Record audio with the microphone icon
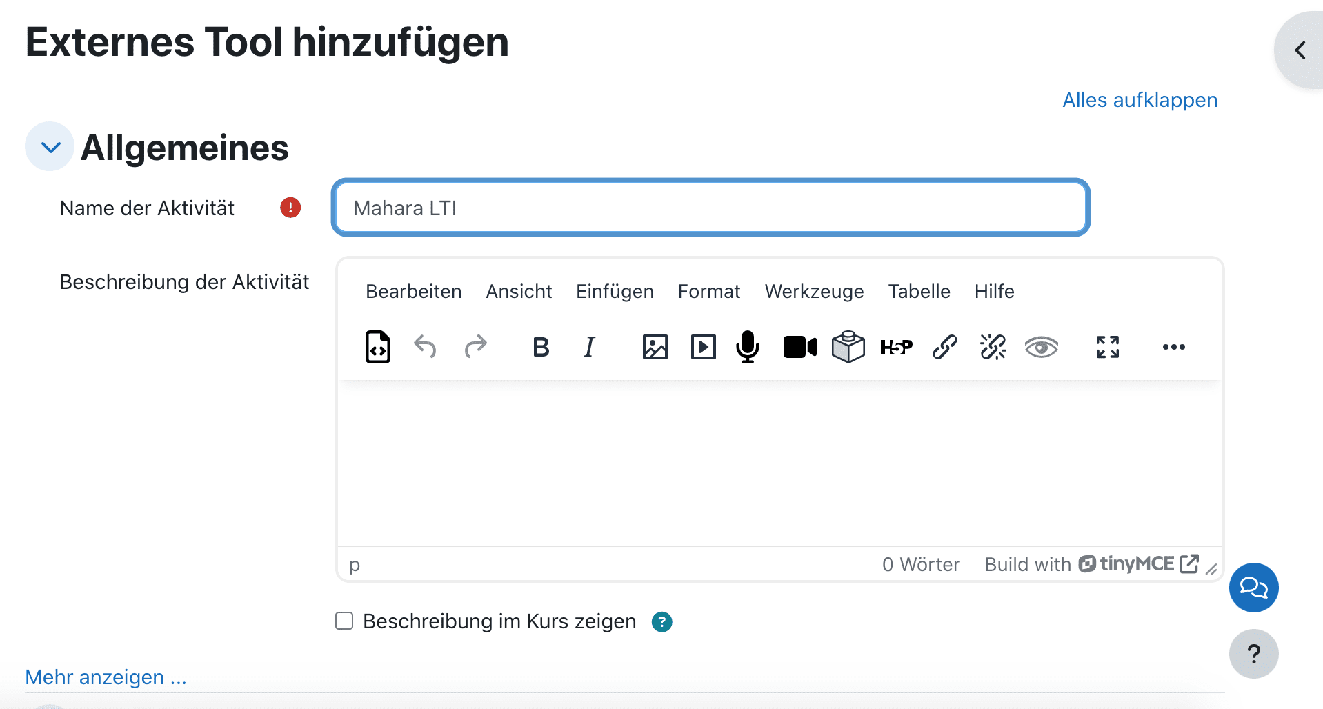 pyautogui.click(x=747, y=347)
